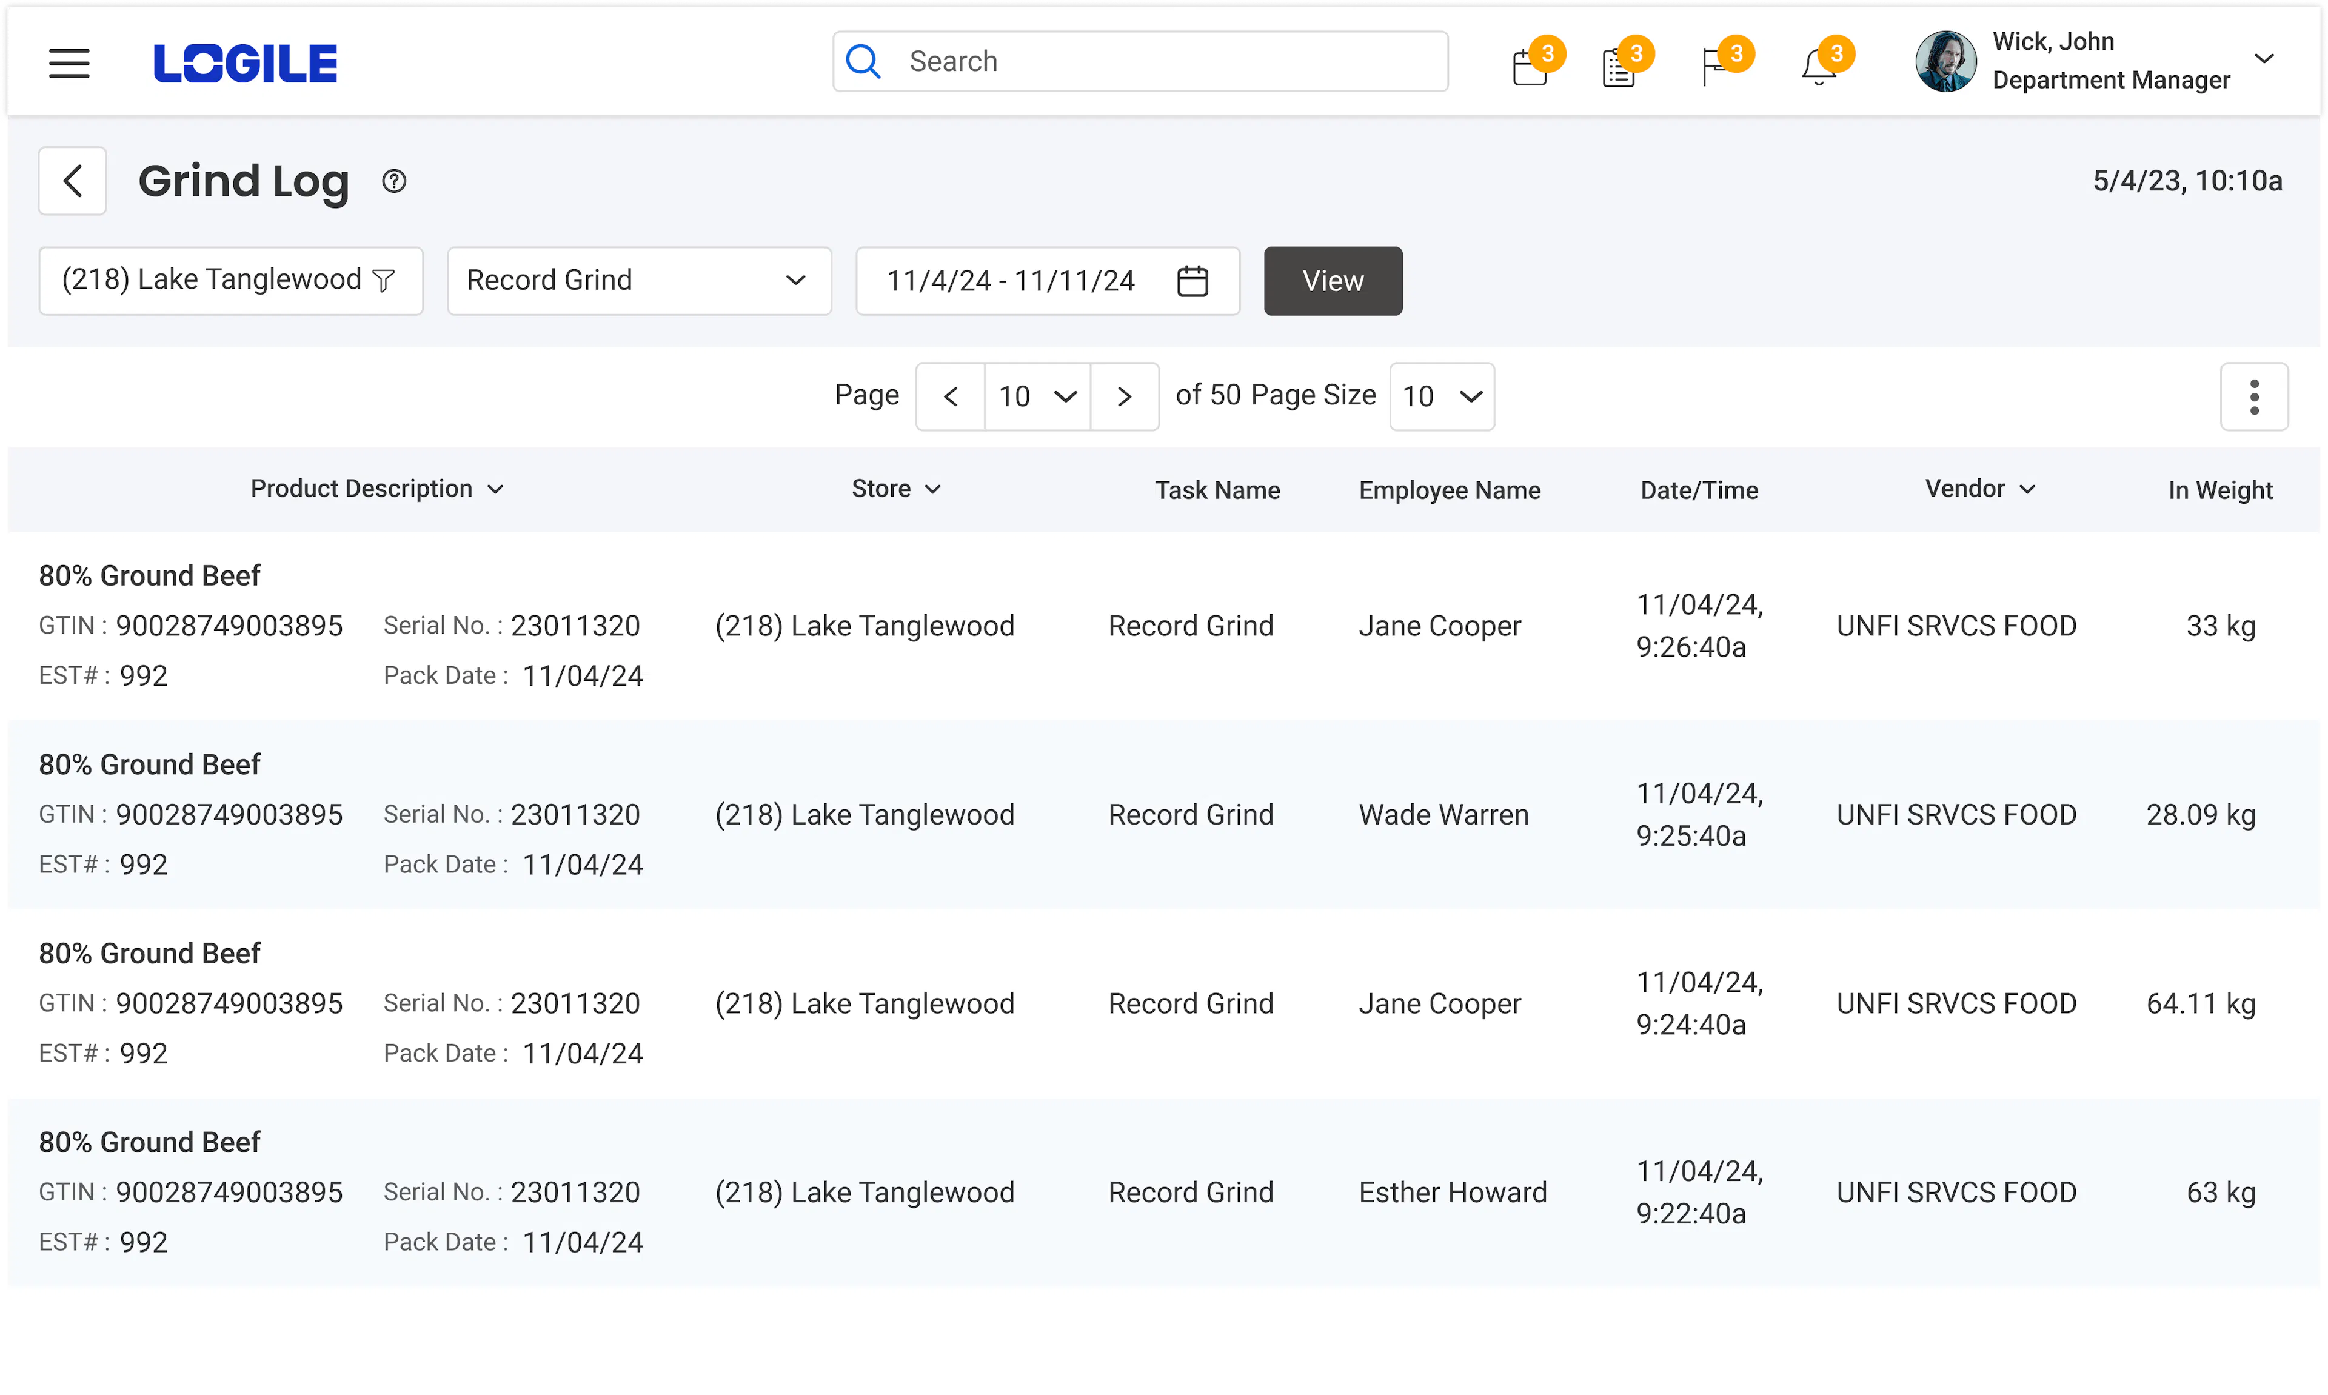Sort by the Product Description column
This screenshot has width=2328, height=1395.
[x=497, y=489]
